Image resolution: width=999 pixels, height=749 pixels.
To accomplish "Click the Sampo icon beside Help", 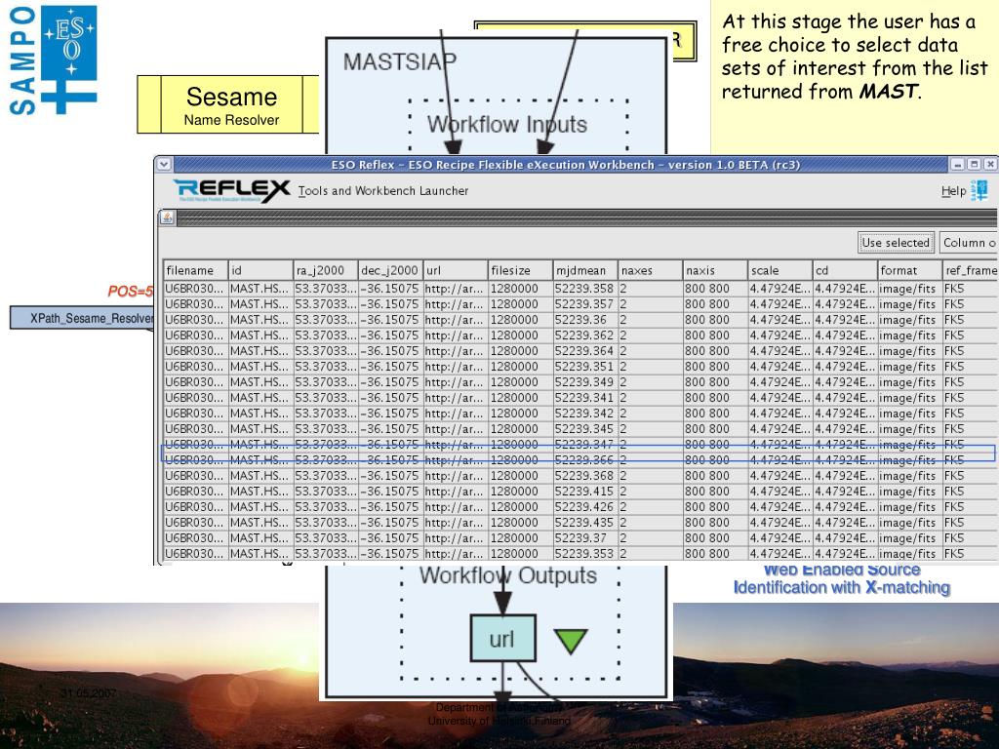I will click(x=979, y=190).
